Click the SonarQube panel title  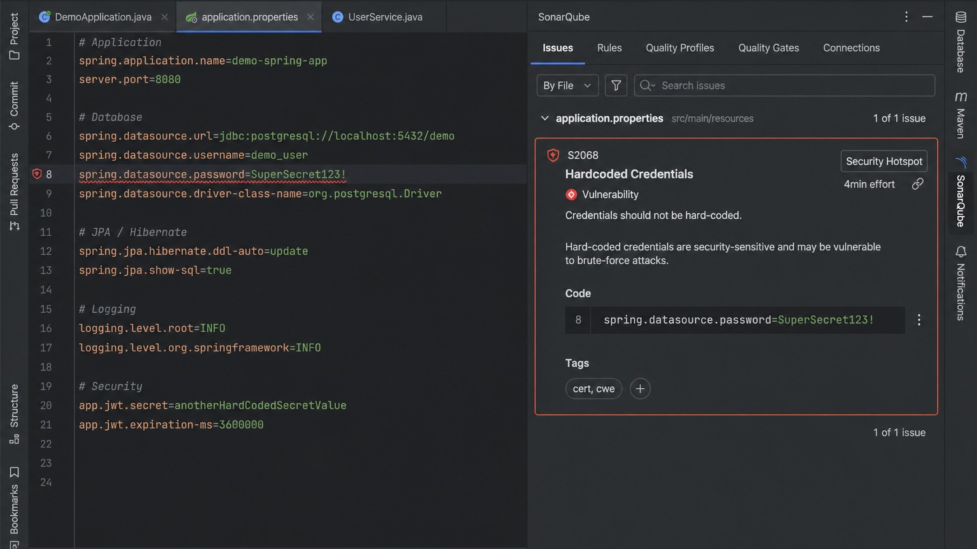pos(564,17)
